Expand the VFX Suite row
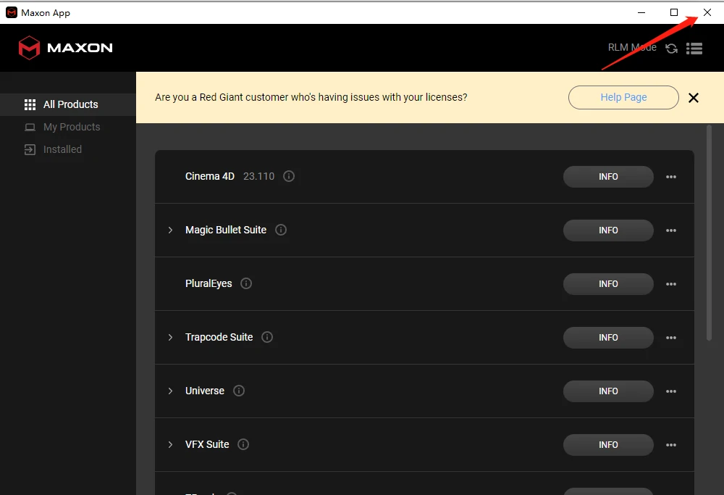The height and width of the screenshot is (495, 724). coord(170,444)
